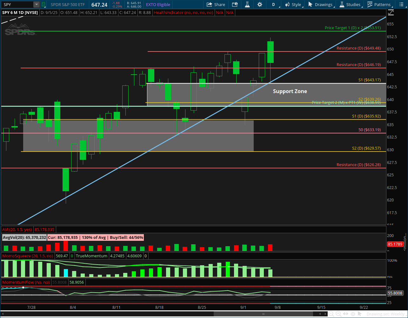The image size is (408, 318).
Task: Click the pan arrows icon in bottom bar
Action: pos(345,314)
